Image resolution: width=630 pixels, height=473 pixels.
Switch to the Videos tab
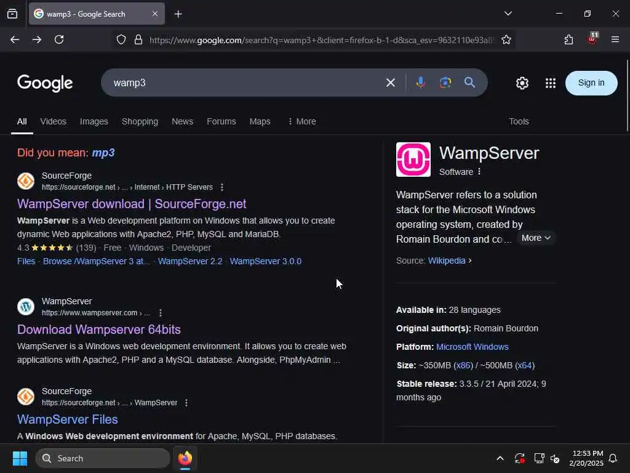(x=54, y=121)
